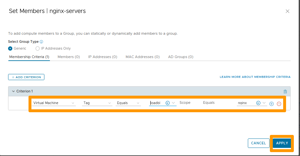
Task: Remove the condition with the red minus icon
Action: point(279,103)
